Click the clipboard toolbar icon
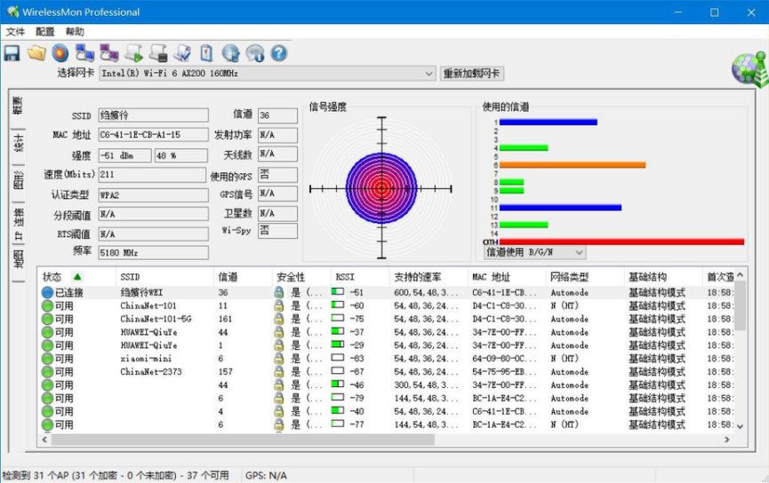The height and width of the screenshot is (483, 769). tap(206, 53)
